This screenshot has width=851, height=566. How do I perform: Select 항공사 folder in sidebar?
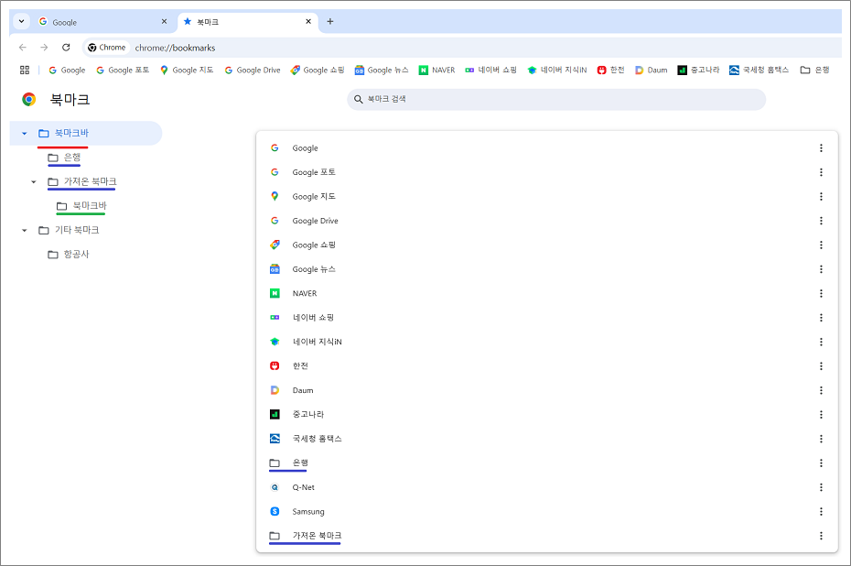point(68,255)
